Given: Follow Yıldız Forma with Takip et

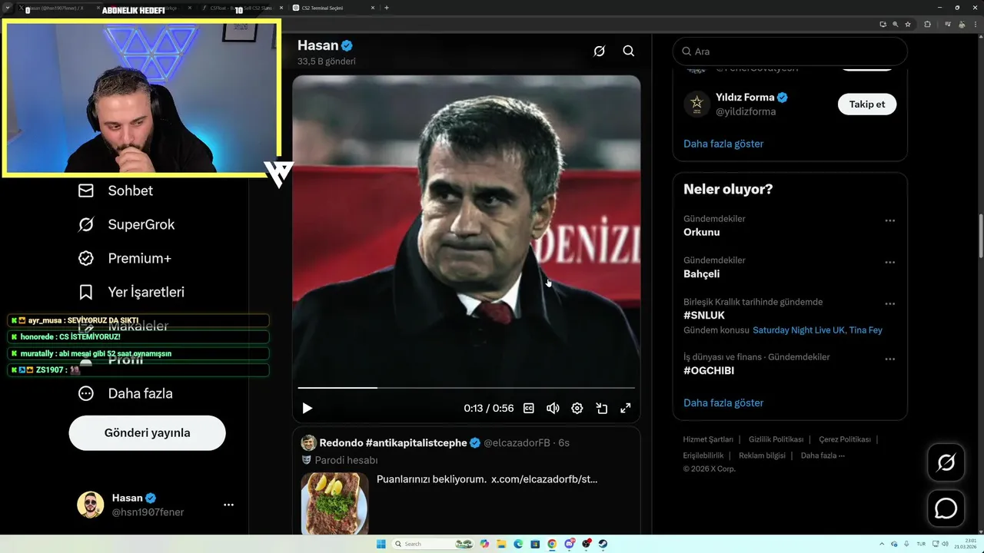Looking at the screenshot, I should pos(867,104).
